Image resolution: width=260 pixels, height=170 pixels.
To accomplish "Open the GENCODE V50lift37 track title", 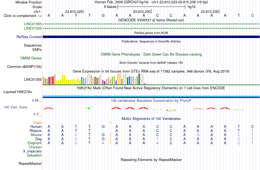I will pos(151,20).
